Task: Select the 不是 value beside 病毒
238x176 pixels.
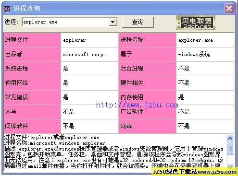Action: [205, 126]
